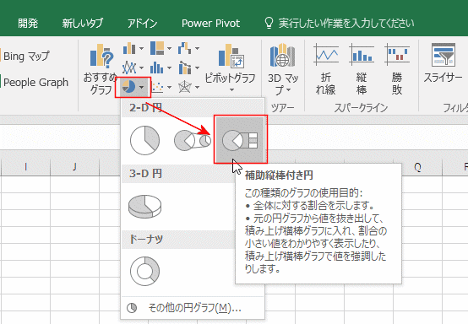The image size is (468, 324).
Task: Insert a radar or surface chart icon
Action: point(185,87)
